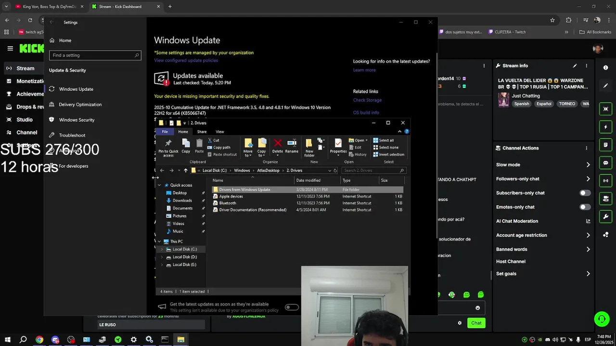Click the green support headset button
This screenshot has width=616, height=346.
(601, 319)
